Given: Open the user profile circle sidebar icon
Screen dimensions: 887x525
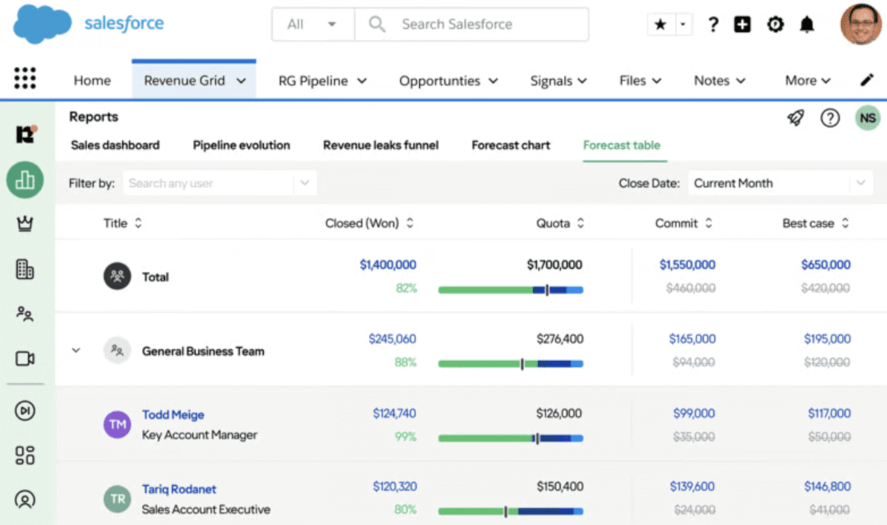Looking at the screenshot, I should pos(25,500).
